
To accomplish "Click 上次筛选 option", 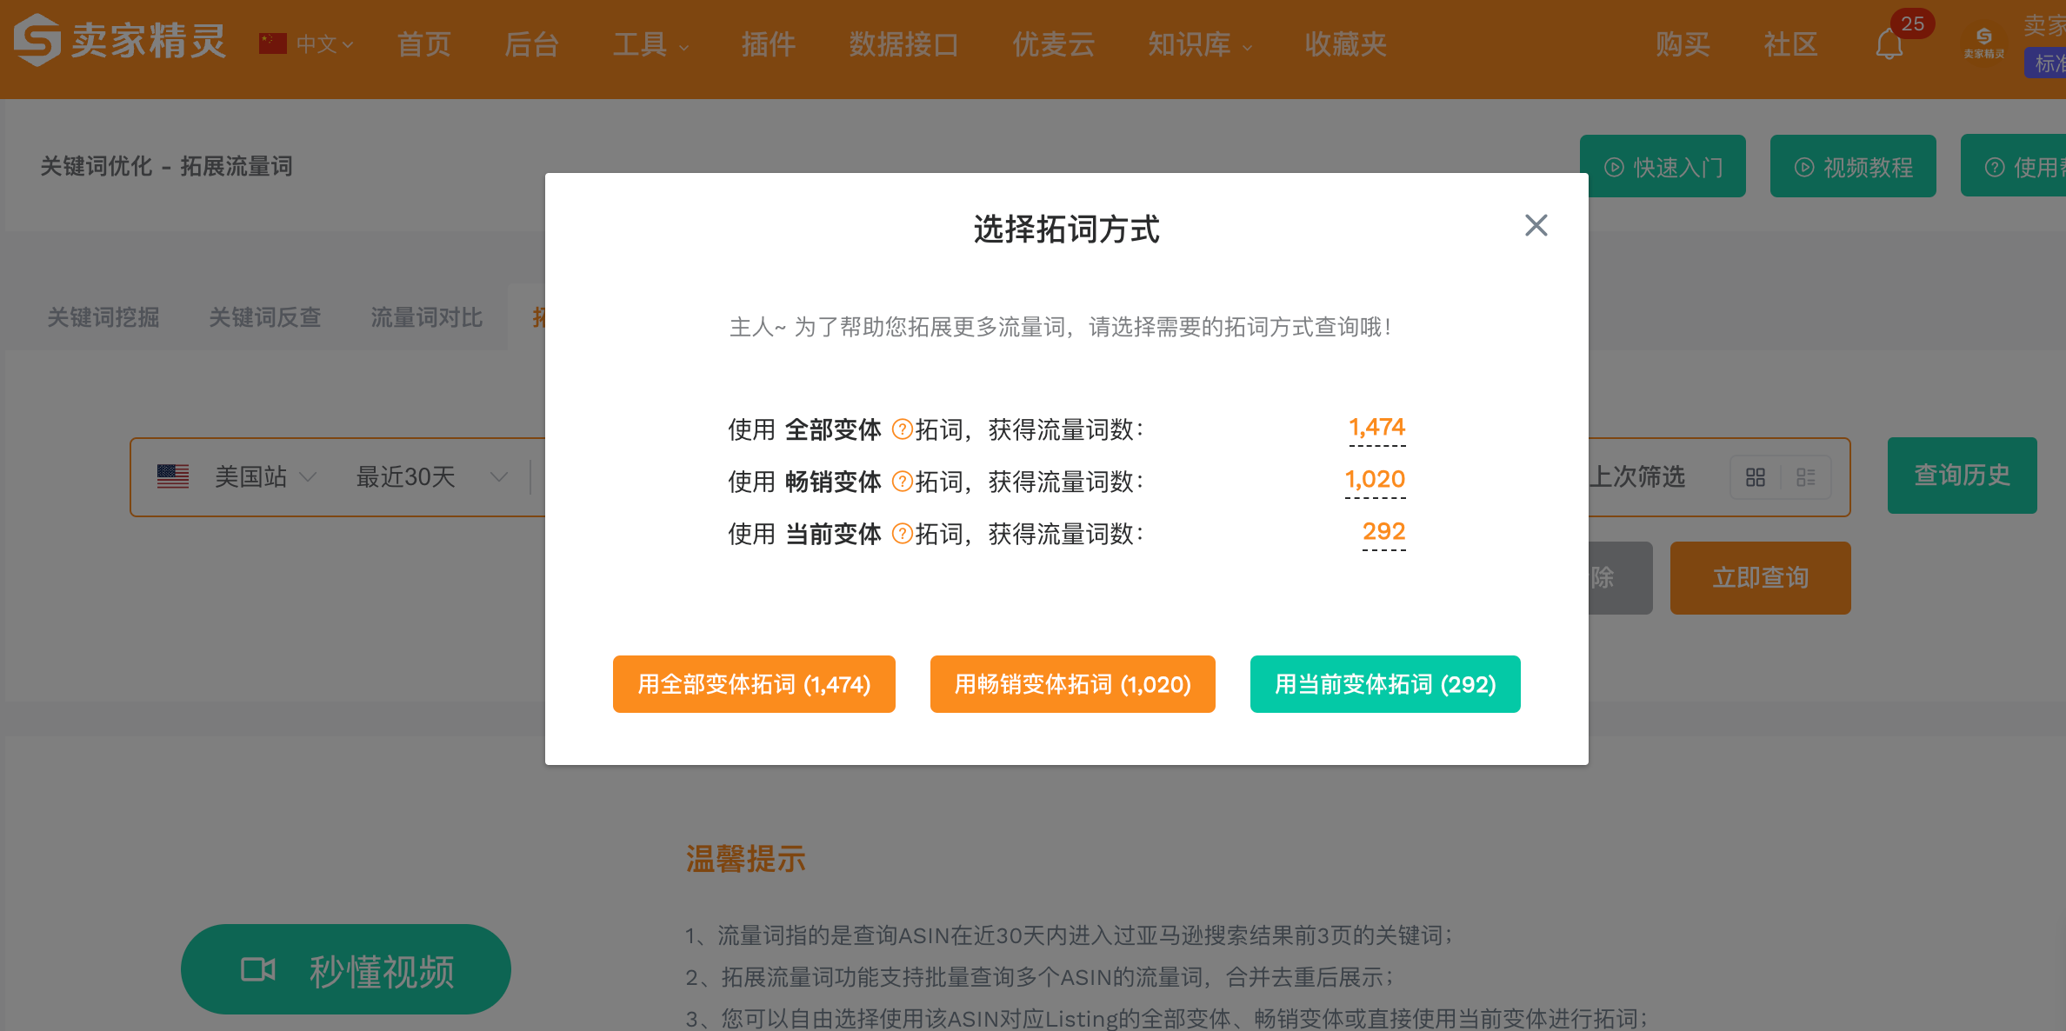I will coord(1636,476).
